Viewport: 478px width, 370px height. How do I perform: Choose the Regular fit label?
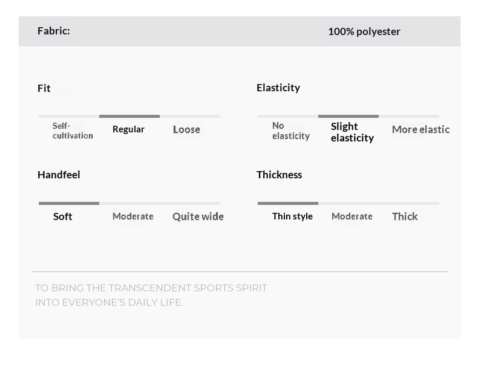coord(128,129)
